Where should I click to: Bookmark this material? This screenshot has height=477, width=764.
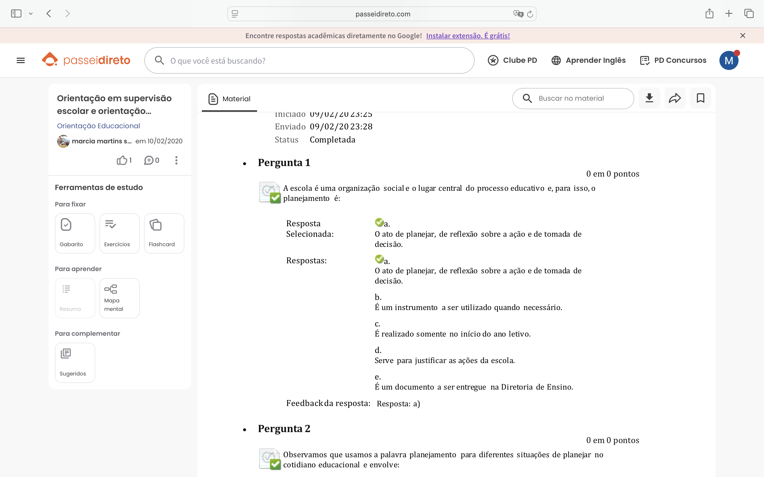700,98
